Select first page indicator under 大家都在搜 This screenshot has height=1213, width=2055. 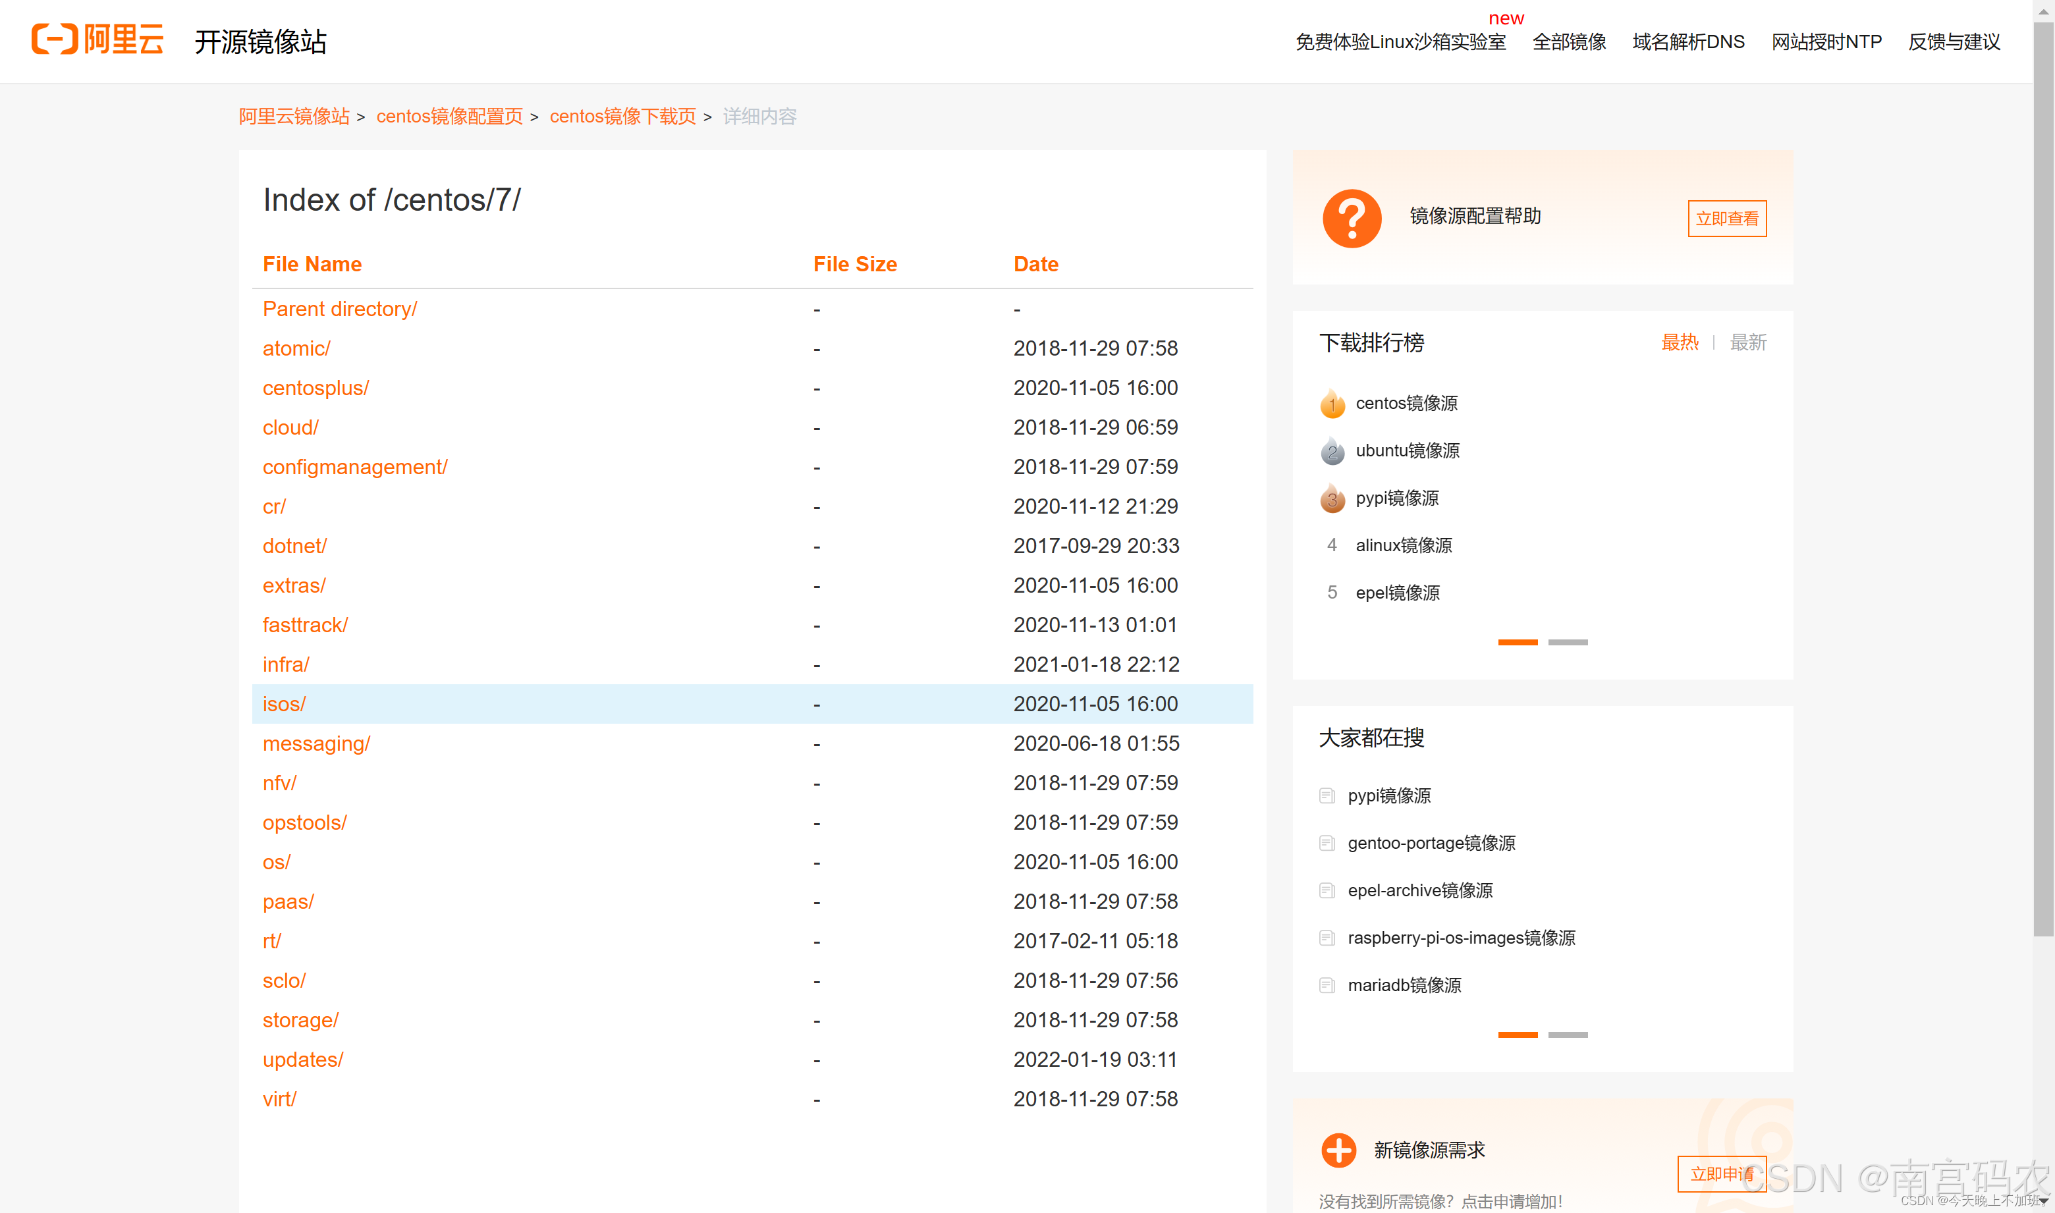(x=1517, y=1035)
